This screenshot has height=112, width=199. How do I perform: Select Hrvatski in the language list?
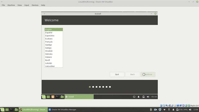(x=54, y=51)
